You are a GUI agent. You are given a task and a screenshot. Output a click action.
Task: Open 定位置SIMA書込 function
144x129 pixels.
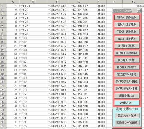(127, 74)
